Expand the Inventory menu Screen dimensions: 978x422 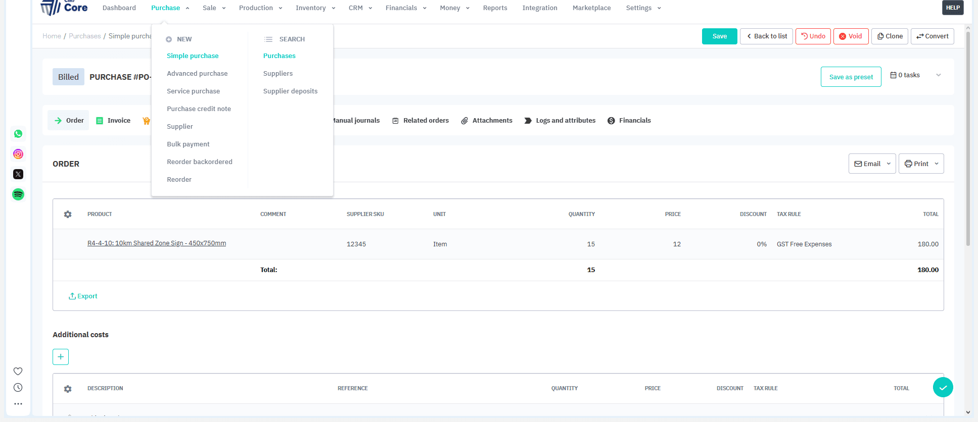(315, 8)
